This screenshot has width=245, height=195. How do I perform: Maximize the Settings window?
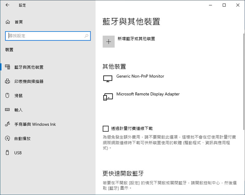pos(224,5)
